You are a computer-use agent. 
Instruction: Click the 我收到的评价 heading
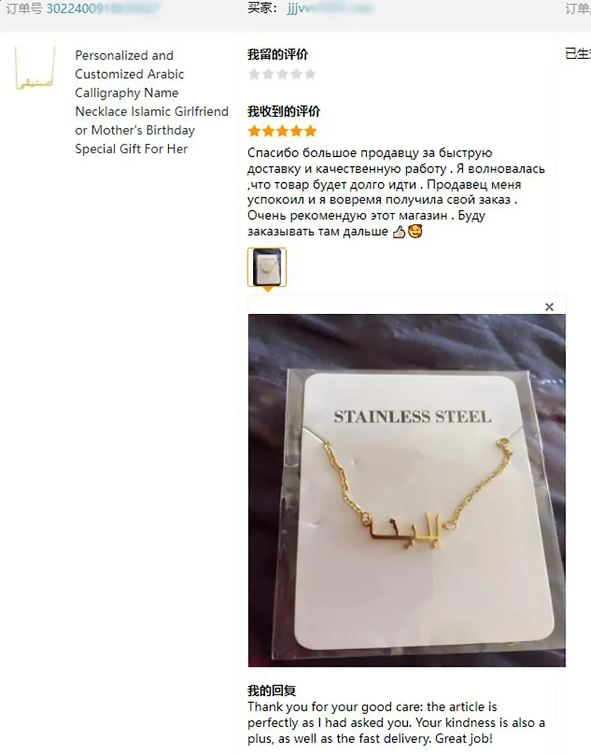pyautogui.click(x=284, y=111)
